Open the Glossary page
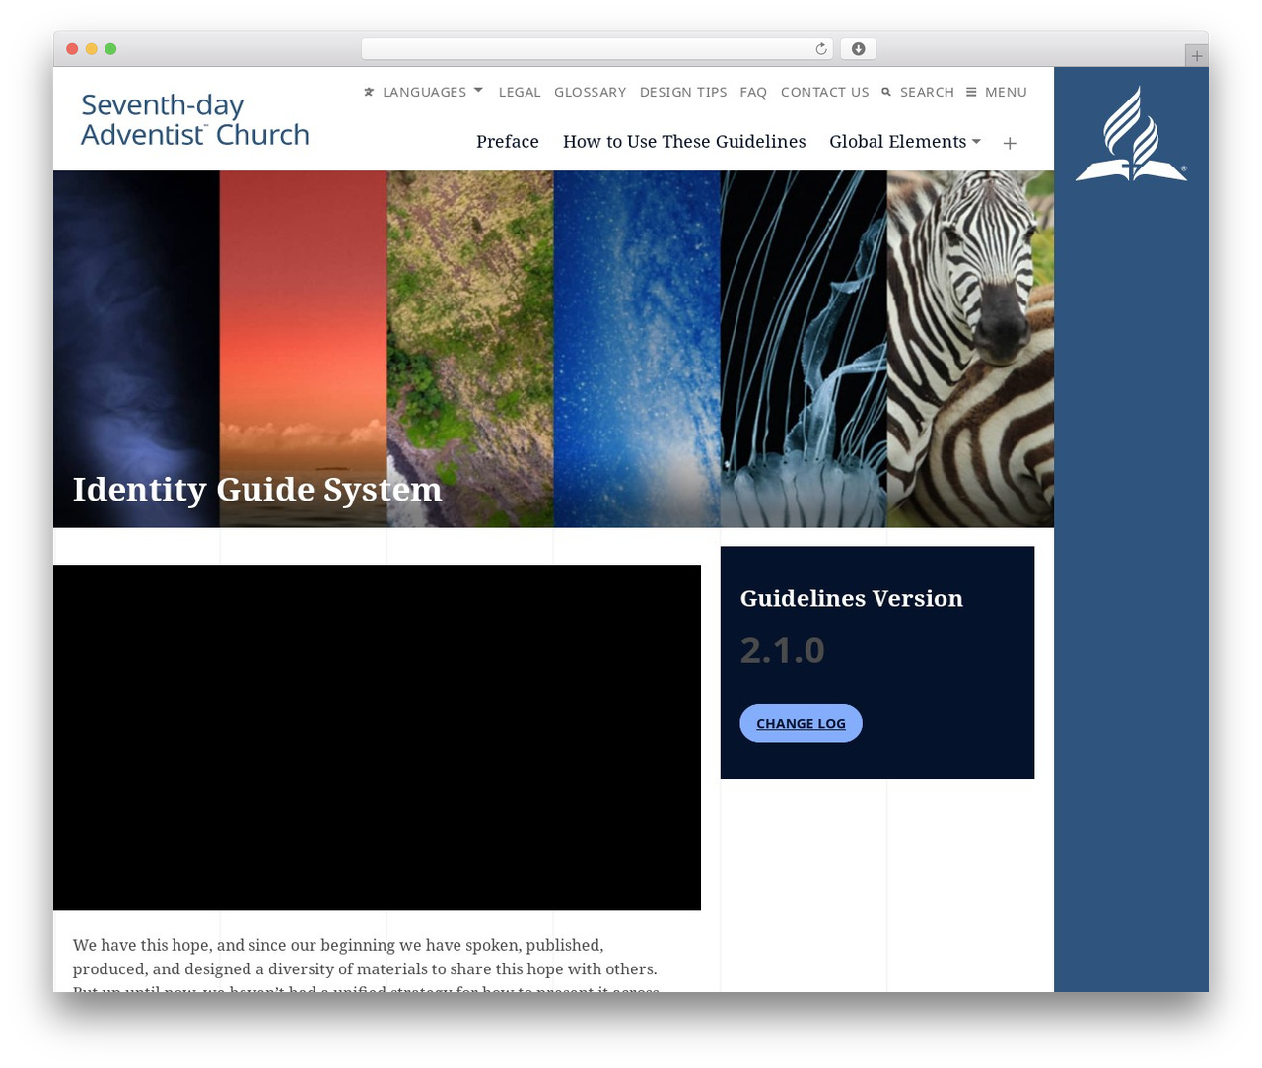The width and height of the screenshot is (1262, 1068). [x=590, y=92]
